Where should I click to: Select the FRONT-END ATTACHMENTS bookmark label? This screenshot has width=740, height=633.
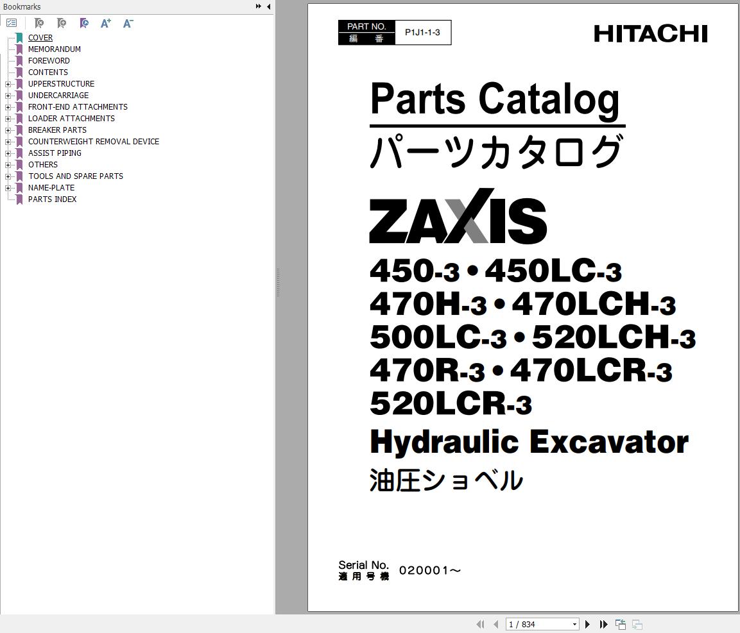(x=78, y=107)
